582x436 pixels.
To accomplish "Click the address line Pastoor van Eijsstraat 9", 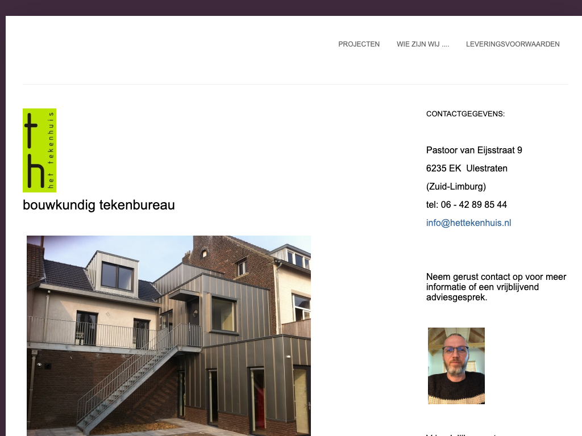I will 474,150.
